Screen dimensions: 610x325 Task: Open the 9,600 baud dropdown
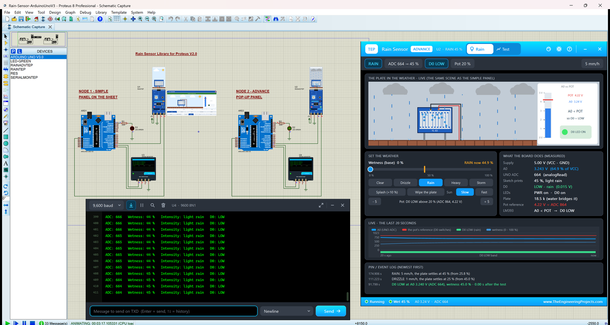pyautogui.click(x=107, y=205)
